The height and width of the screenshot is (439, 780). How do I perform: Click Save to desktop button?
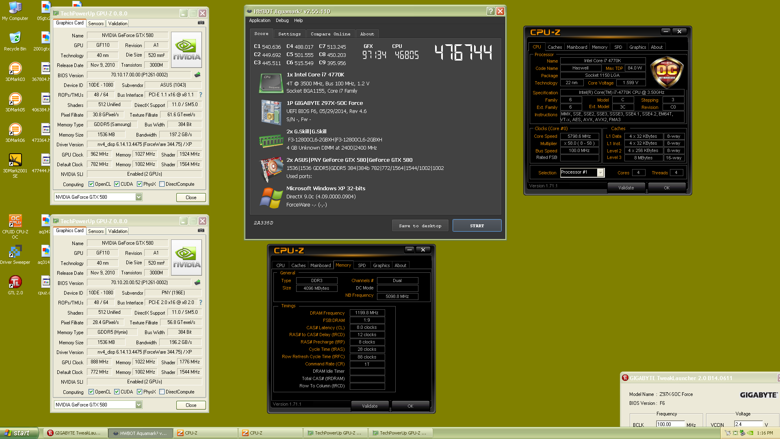[x=420, y=226]
